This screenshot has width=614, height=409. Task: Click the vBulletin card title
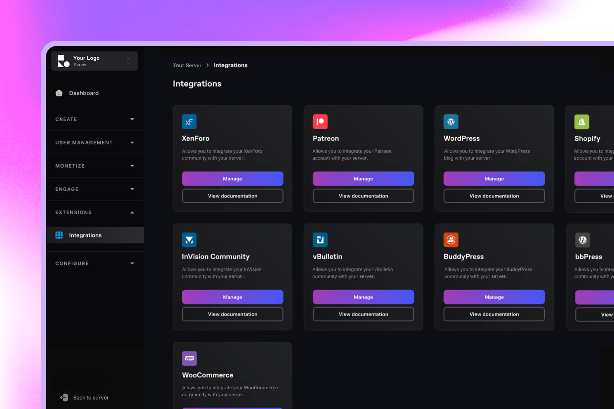(327, 257)
